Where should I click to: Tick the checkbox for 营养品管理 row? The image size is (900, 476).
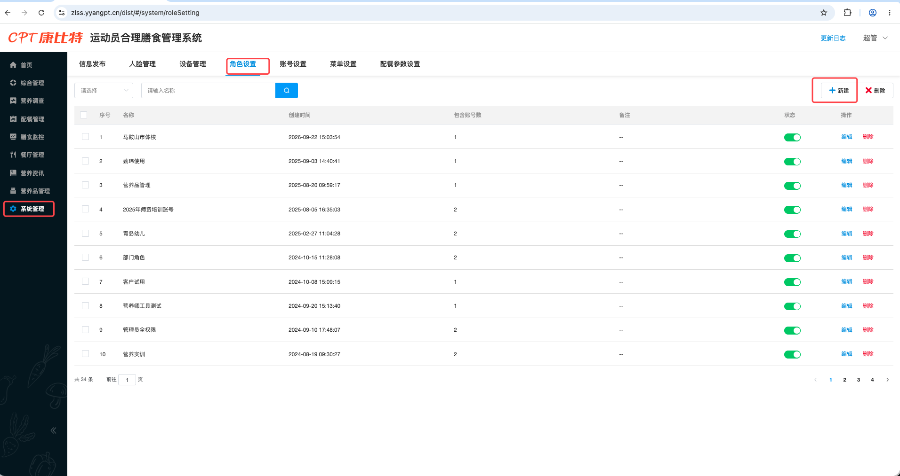[85, 185]
